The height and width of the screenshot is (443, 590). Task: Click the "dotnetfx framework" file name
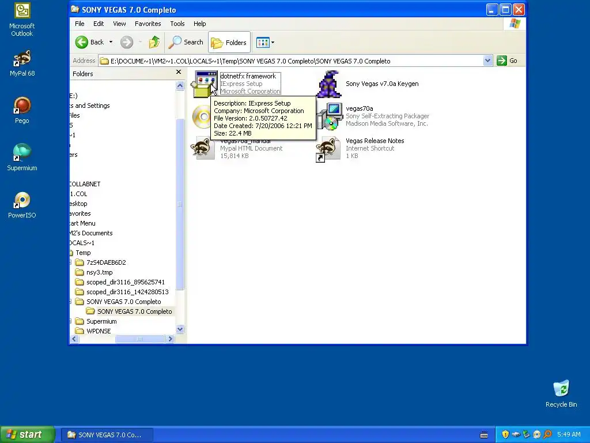pyautogui.click(x=248, y=76)
